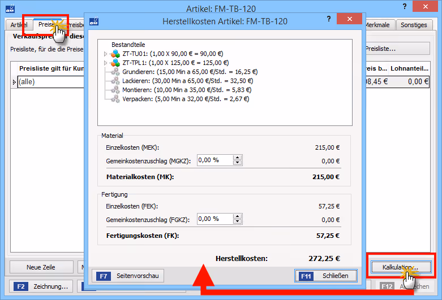Click the ZT-TU01 colored cubes icon
The height and width of the screenshot is (300, 442).
point(115,54)
